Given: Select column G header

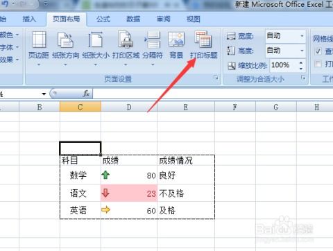Looking at the screenshot, I should (x=276, y=107).
